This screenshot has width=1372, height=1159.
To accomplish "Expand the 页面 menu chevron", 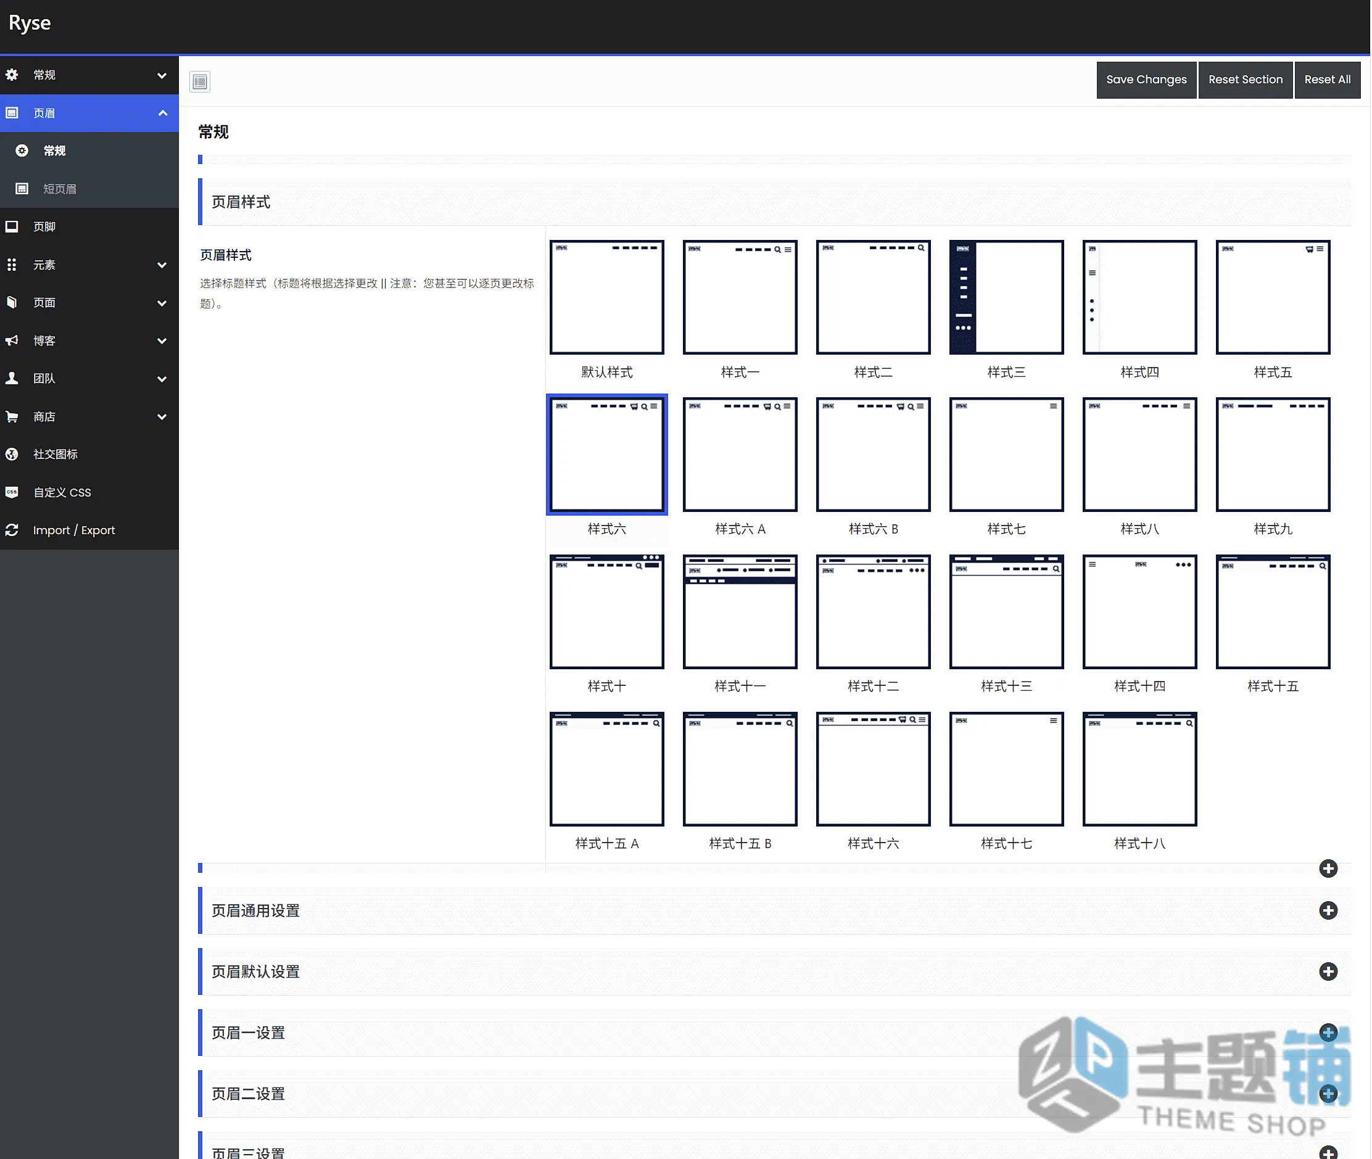I will [x=162, y=303].
